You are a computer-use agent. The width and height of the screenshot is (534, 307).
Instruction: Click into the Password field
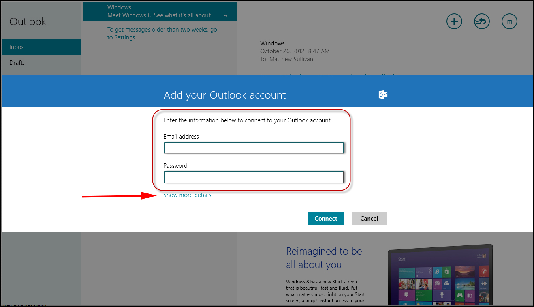pos(254,177)
